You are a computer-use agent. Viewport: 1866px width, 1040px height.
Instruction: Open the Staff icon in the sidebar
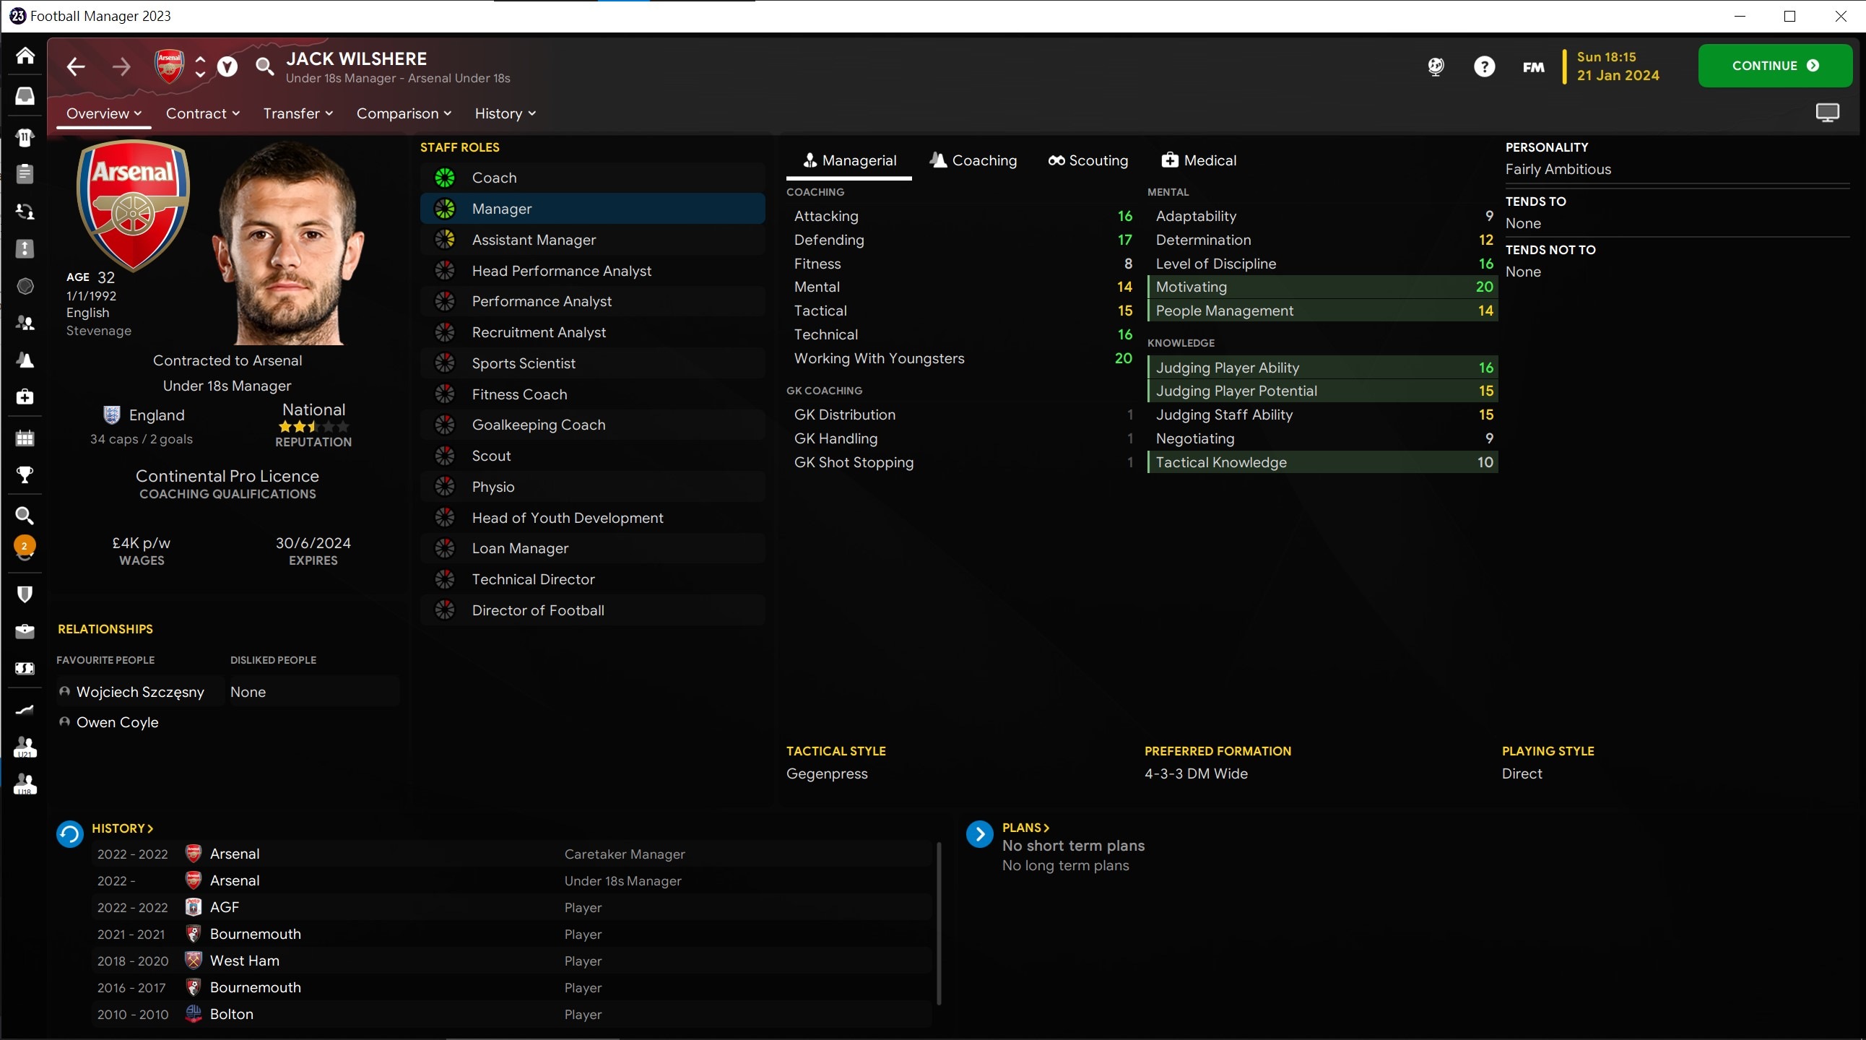coord(25,323)
